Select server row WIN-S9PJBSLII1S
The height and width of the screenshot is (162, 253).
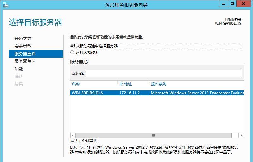point(157,93)
